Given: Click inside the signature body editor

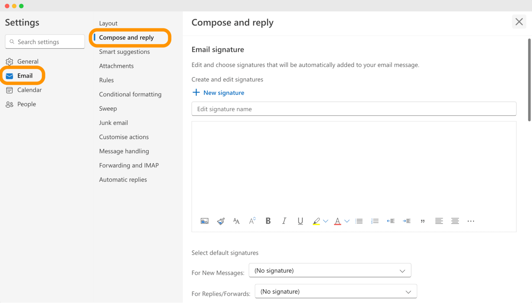Looking at the screenshot, I should point(354,168).
